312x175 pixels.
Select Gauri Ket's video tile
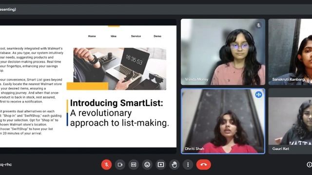pyautogui.click(x=290, y=121)
